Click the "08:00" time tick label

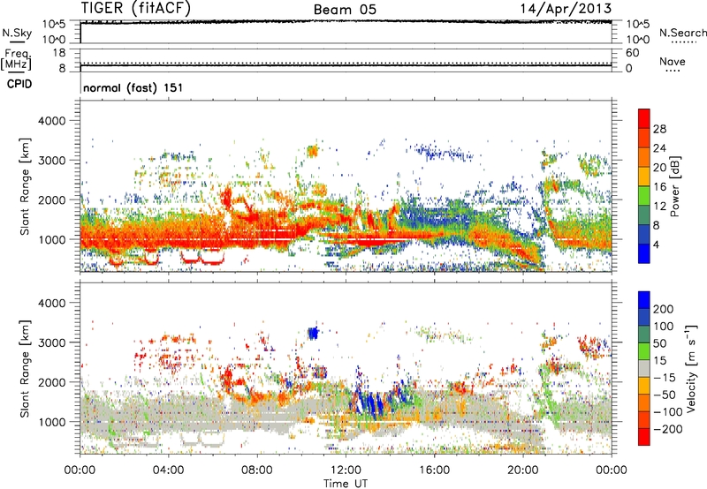pyautogui.click(x=257, y=470)
